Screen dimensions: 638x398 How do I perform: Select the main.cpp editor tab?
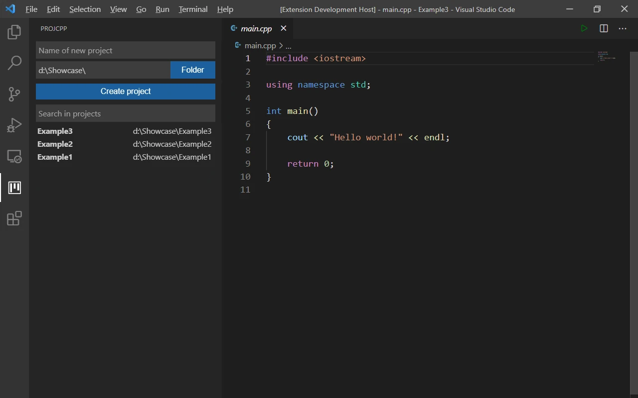258,28
